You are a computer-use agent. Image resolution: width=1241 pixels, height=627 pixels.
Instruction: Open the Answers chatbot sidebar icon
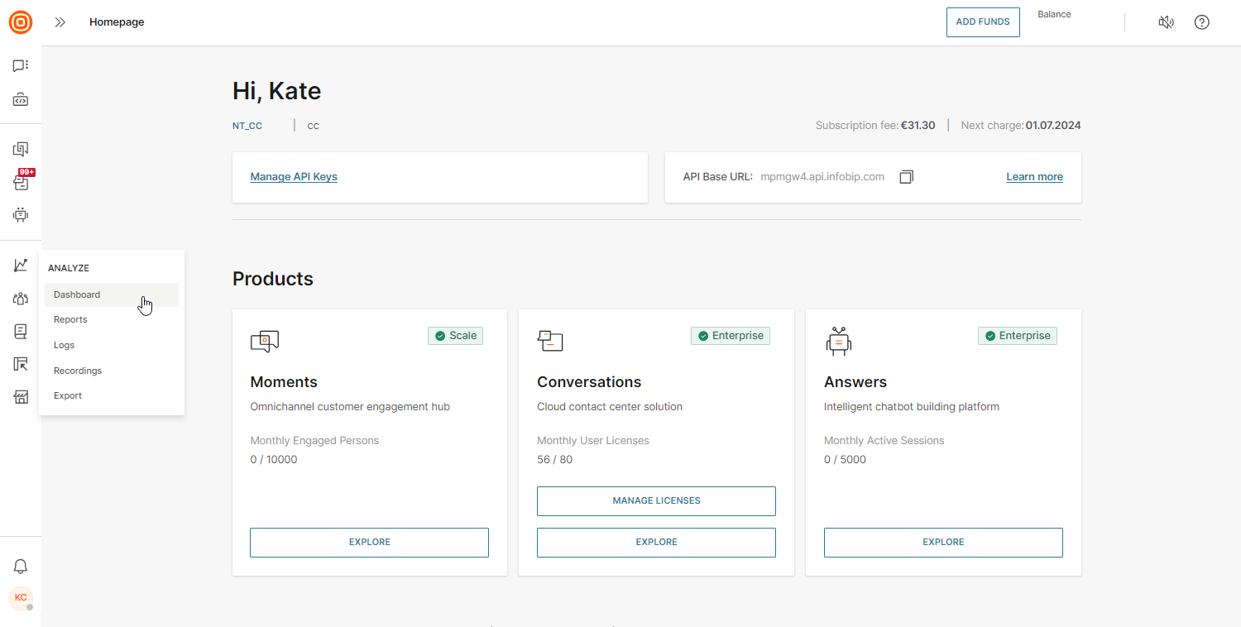click(21, 214)
